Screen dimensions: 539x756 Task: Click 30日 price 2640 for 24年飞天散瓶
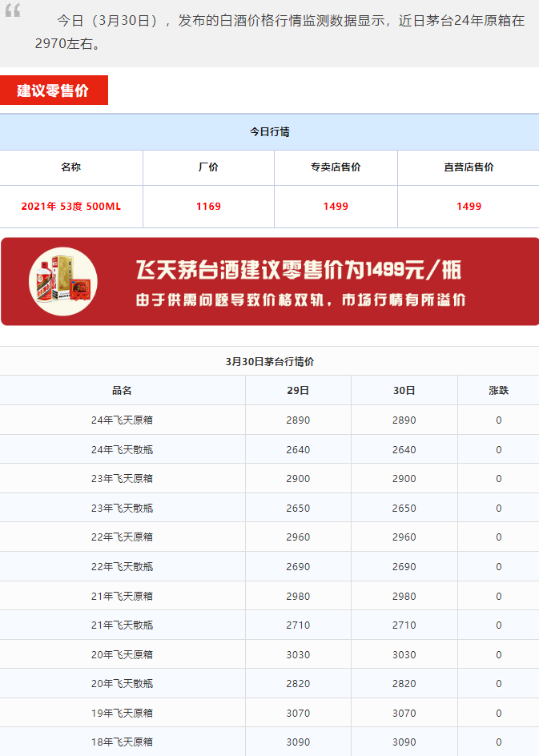[404, 450]
